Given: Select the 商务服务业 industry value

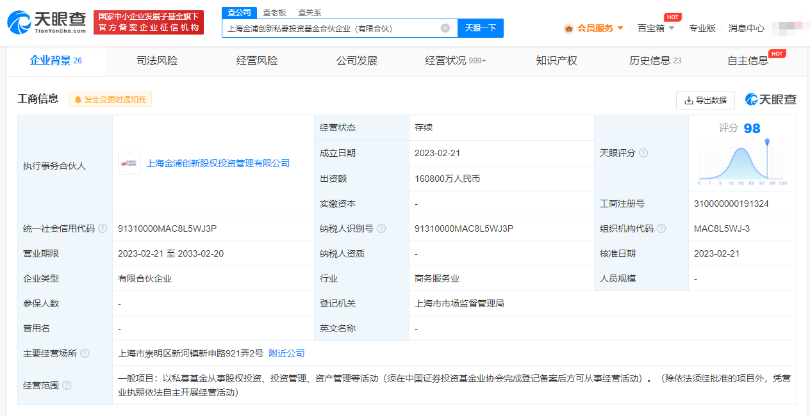Looking at the screenshot, I should click(x=437, y=278).
